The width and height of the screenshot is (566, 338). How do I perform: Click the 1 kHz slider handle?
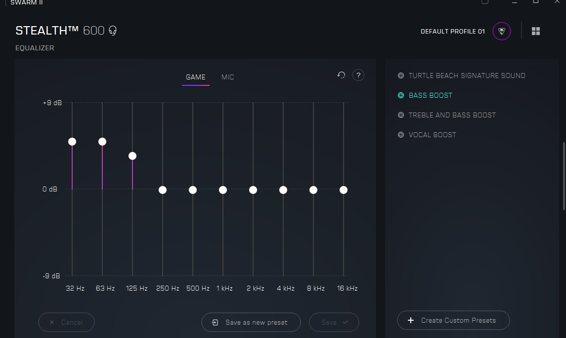(223, 190)
